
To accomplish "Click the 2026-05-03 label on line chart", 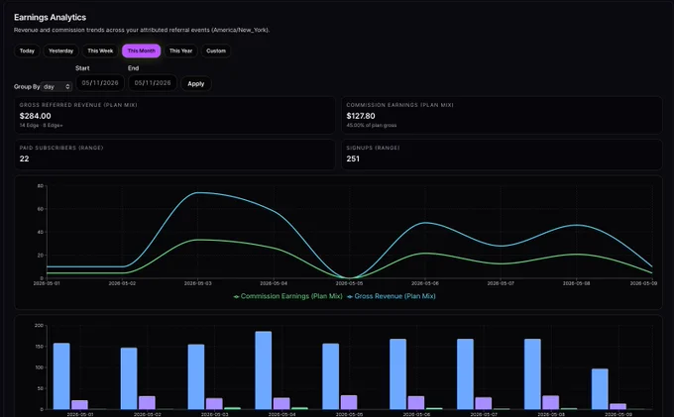I will [x=197, y=283].
